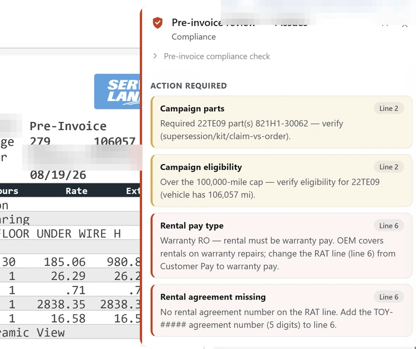Open the Campaign parts action card
Screen dimensions: 416x349
coord(281,122)
